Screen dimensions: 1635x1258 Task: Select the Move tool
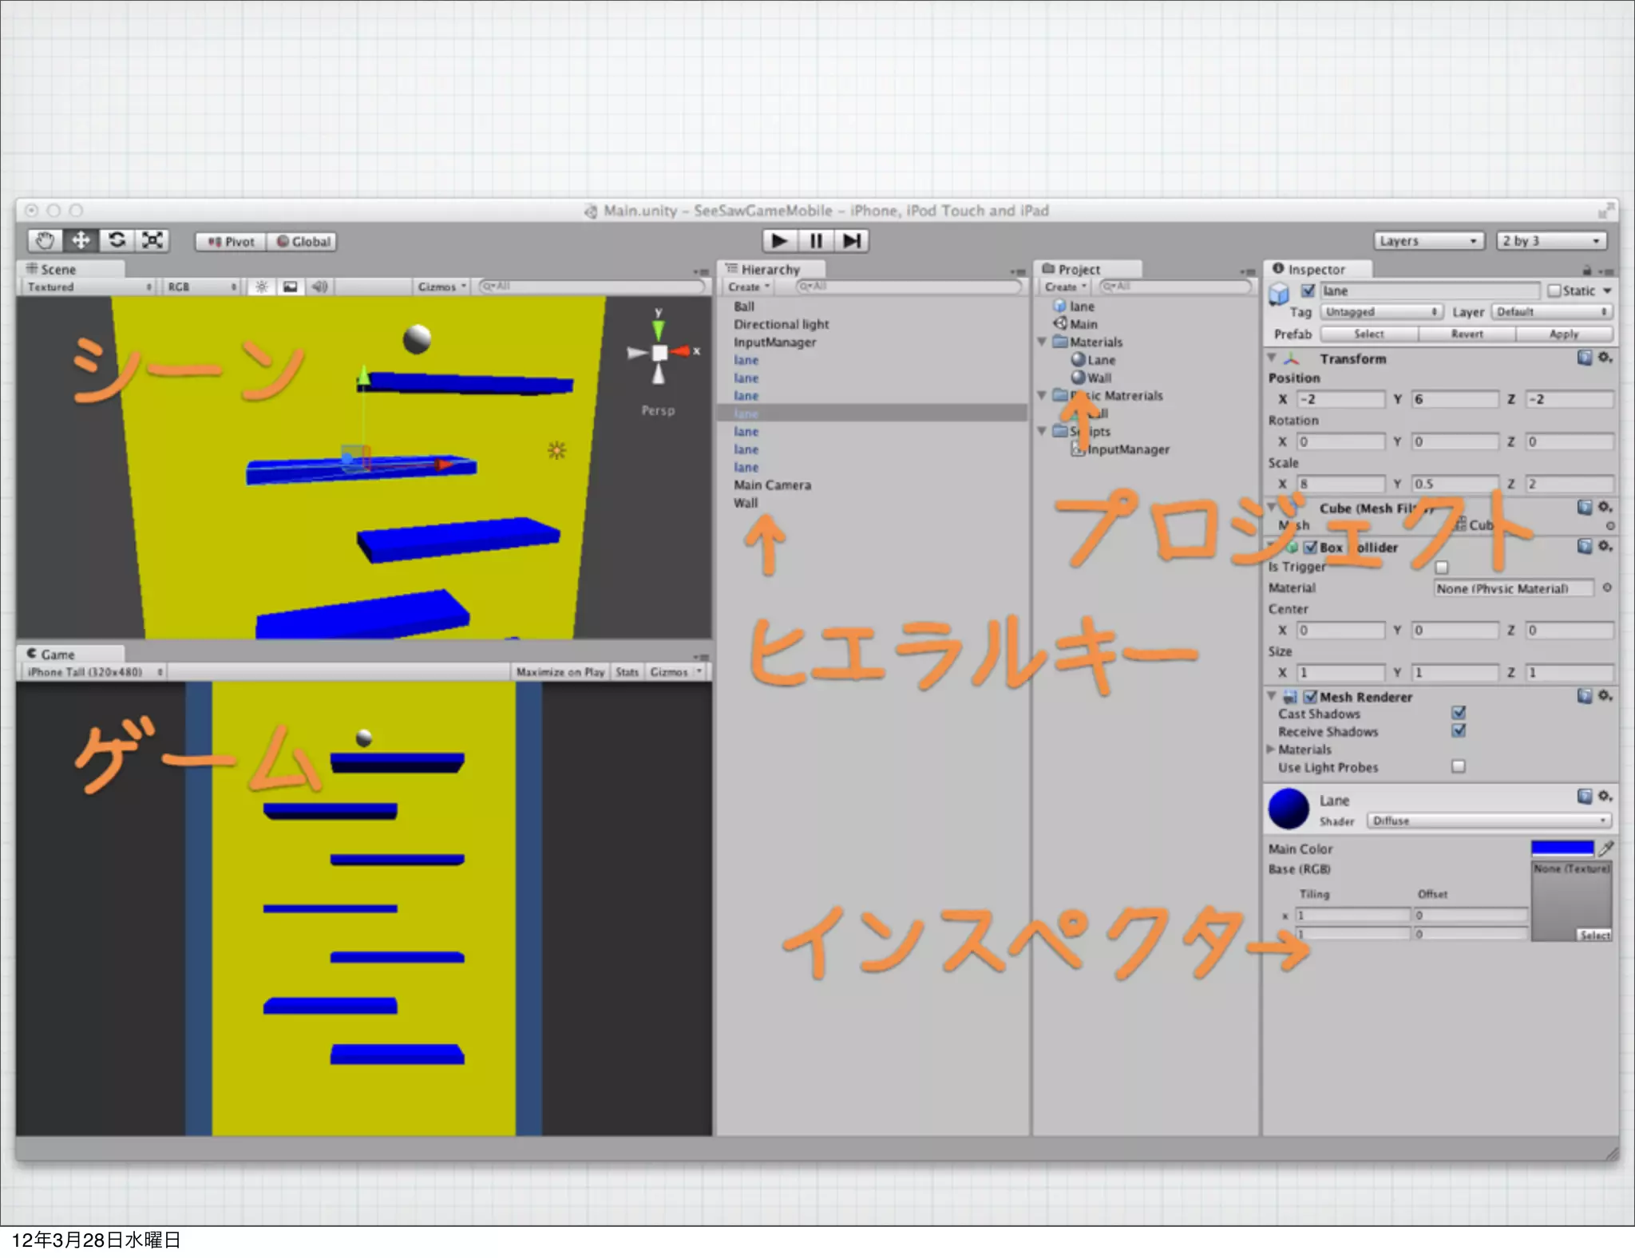pyautogui.click(x=81, y=240)
